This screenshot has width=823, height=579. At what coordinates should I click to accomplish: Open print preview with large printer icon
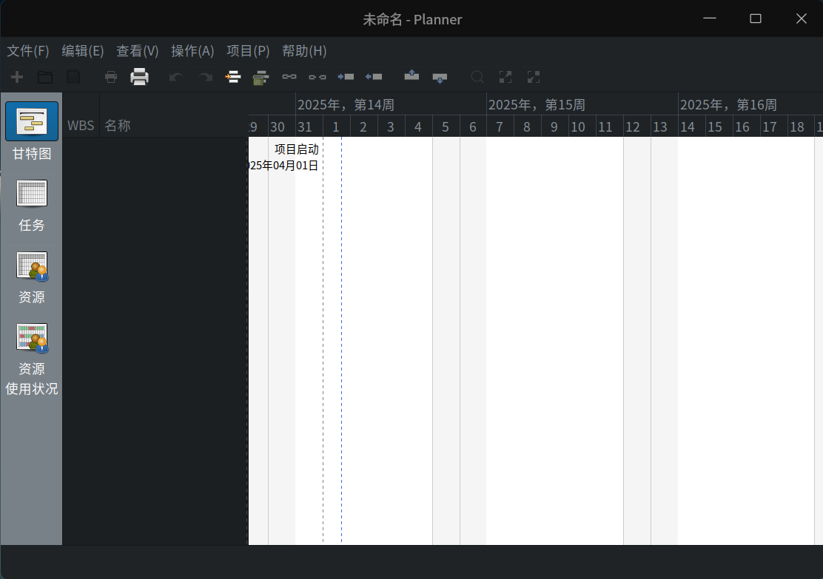pyautogui.click(x=139, y=77)
